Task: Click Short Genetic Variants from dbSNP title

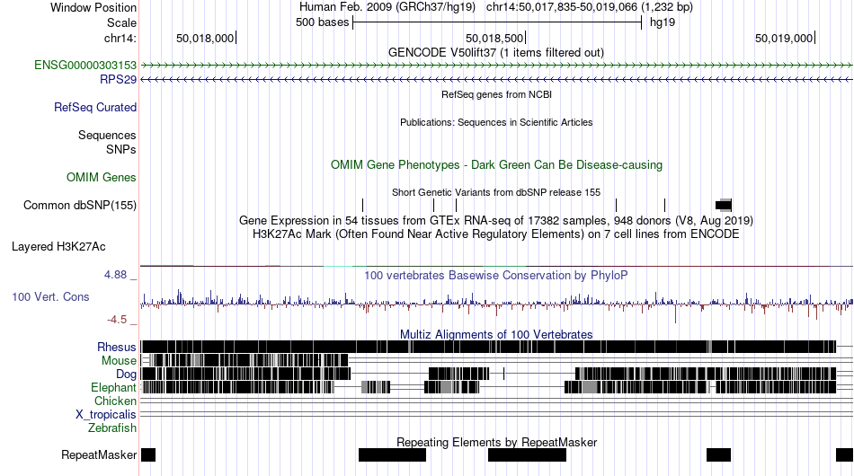Action: coord(496,192)
